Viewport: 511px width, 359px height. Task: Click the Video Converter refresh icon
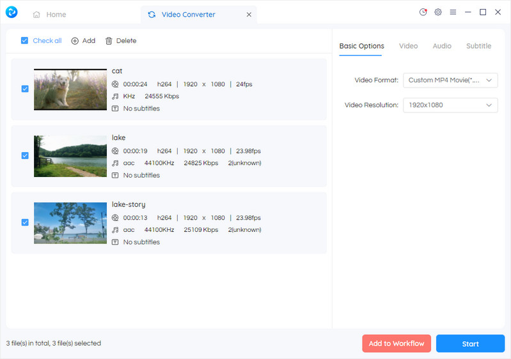[152, 15]
